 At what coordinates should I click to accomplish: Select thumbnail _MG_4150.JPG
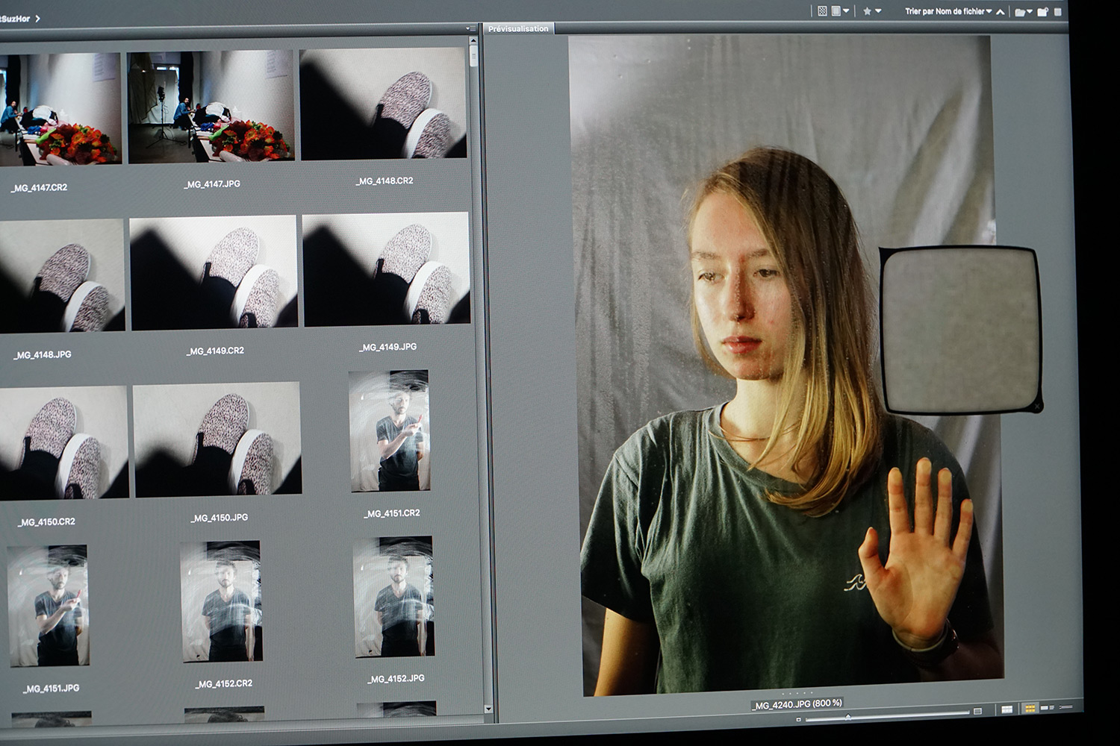(217, 439)
